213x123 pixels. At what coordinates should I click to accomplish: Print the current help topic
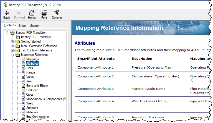[x=44, y=15]
